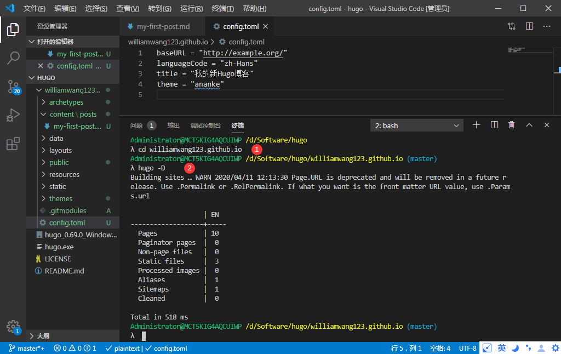This screenshot has height=354, width=561.
Task: Open the 编辑(E) menu
Action: click(x=65, y=8)
